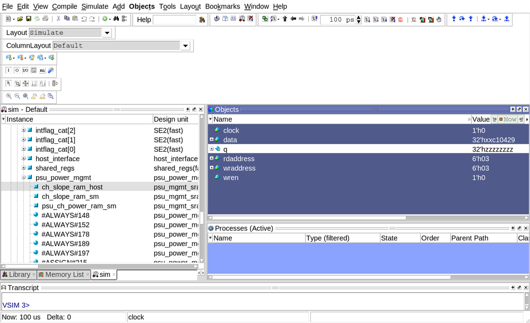The image size is (530, 323).
Task: Click the Open folder toolbar icon
Action: [20, 19]
